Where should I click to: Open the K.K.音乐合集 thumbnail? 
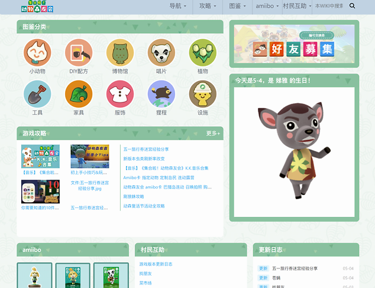(x=40, y=156)
